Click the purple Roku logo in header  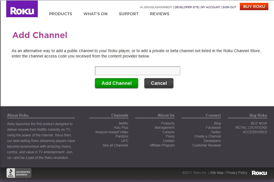tap(22, 9)
